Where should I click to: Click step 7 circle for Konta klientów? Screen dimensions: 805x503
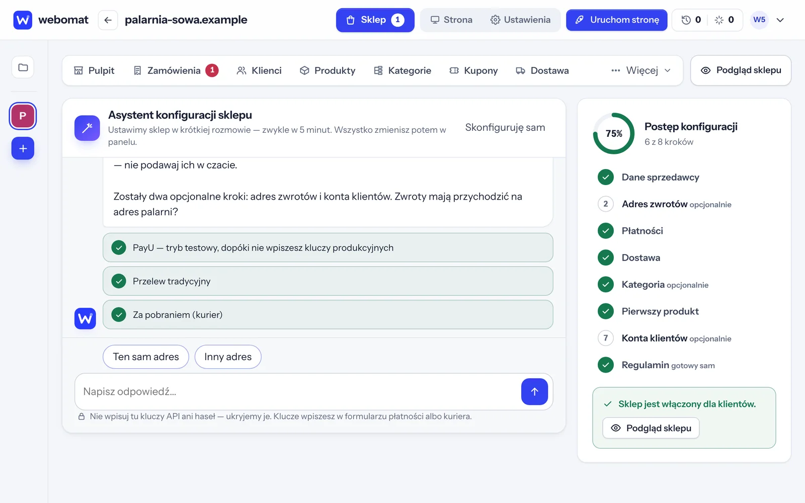pyautogui.click(x=606, y=338)
